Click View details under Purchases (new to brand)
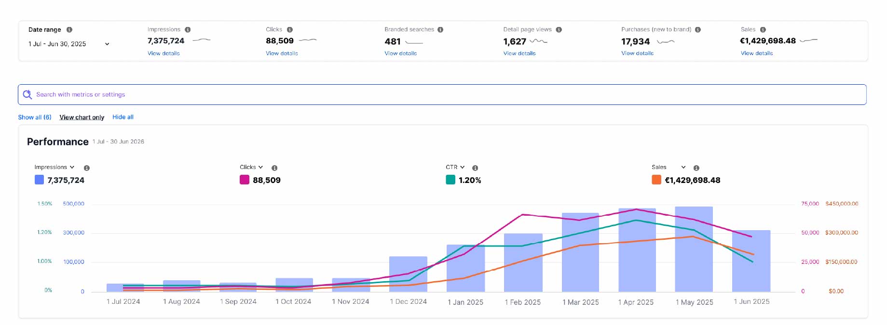This screenshot has width=887, height=325. pos(637,53)
